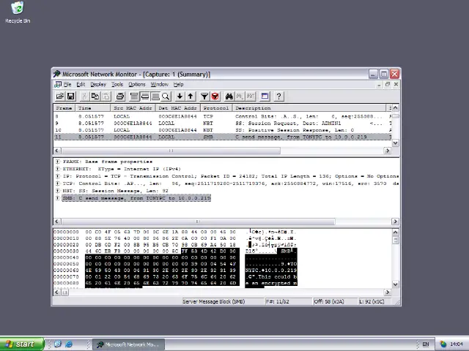This screenshot has height=351, width=469.
Task: Expand the IP: Protocol = TCP node
Action: 58,176
